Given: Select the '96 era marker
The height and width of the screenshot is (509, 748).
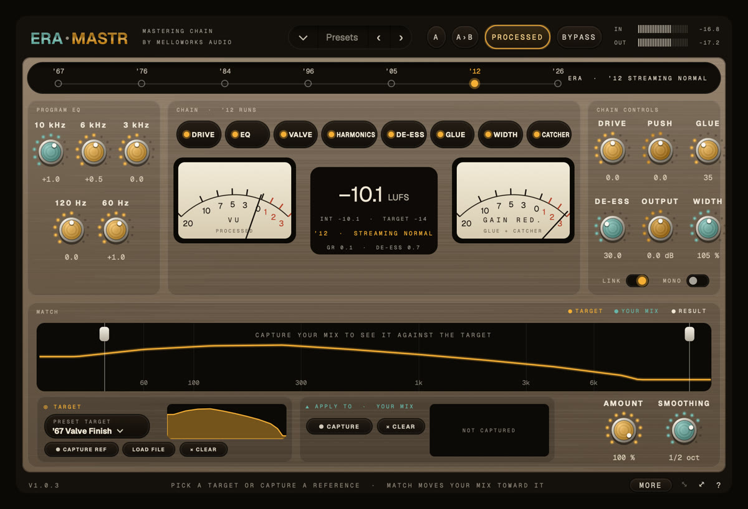Looking at the screenshot, I should (308, 83).
